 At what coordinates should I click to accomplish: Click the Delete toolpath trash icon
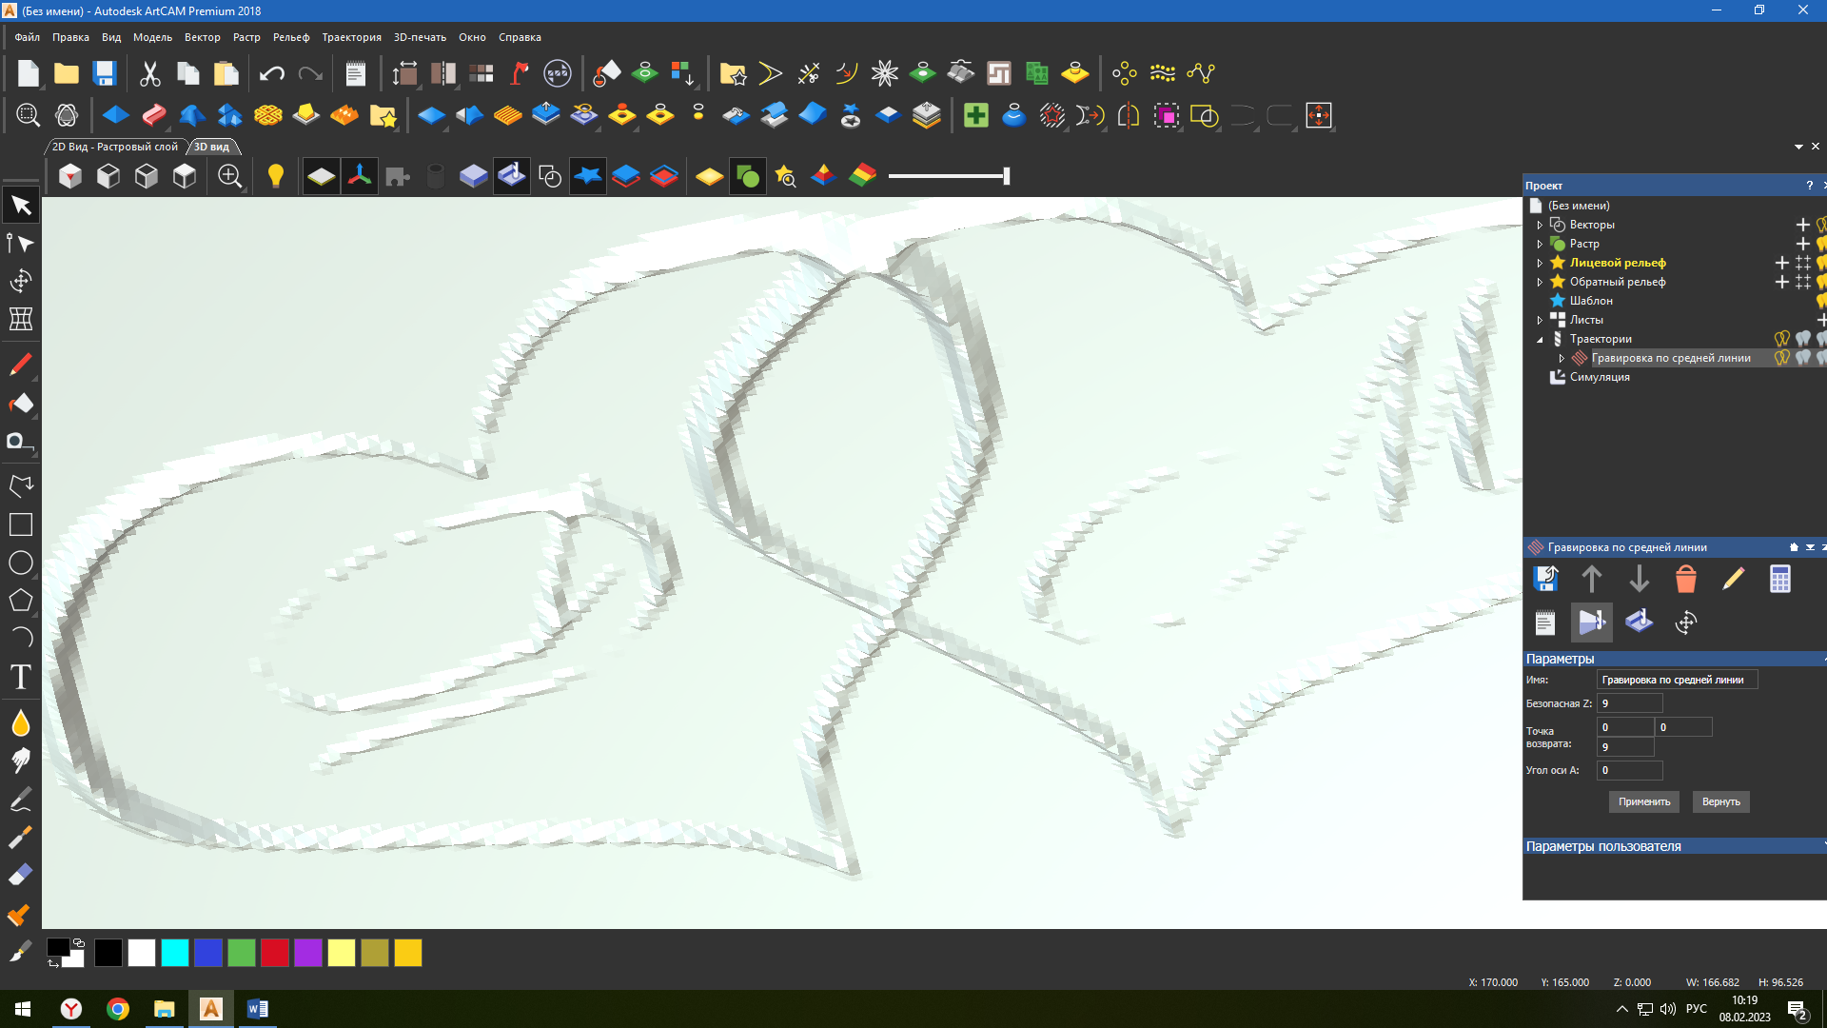(1685, 579)
